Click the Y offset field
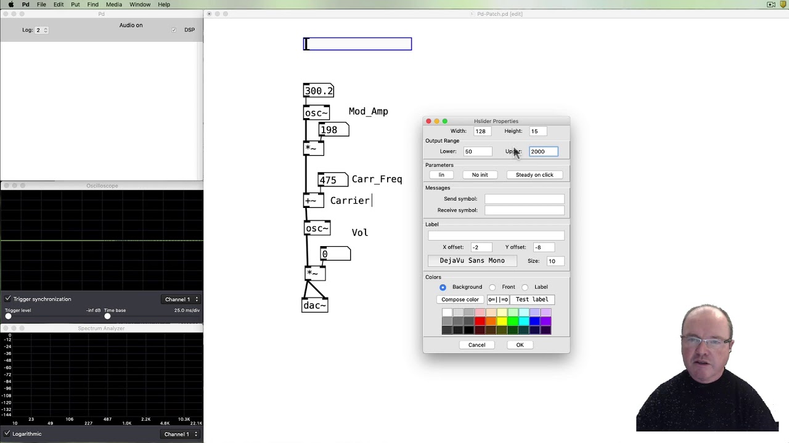 pos(544,247)
